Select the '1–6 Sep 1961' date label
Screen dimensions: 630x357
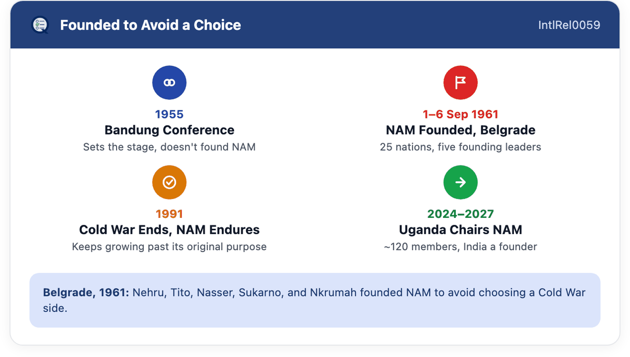tap(460, 114)
